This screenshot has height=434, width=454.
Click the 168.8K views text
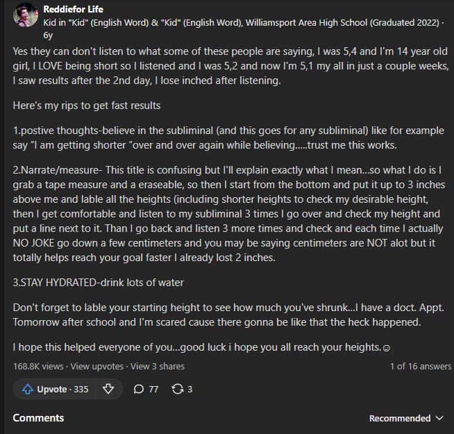coord(38,367)
